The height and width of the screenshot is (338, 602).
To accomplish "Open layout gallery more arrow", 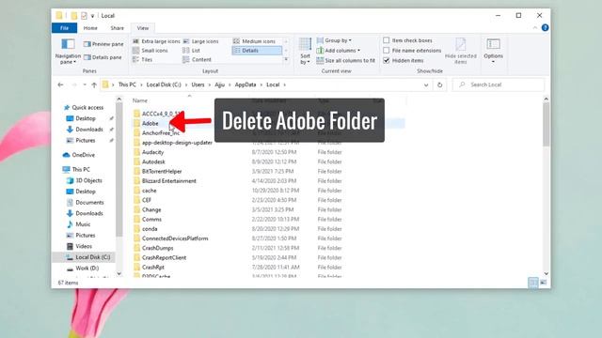I will [x=286, y=60].
